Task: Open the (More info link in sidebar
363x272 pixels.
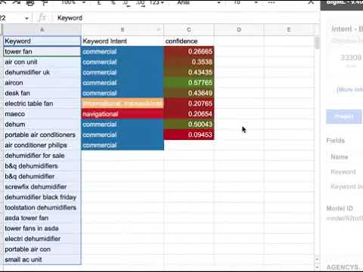Action: point(350,89)
